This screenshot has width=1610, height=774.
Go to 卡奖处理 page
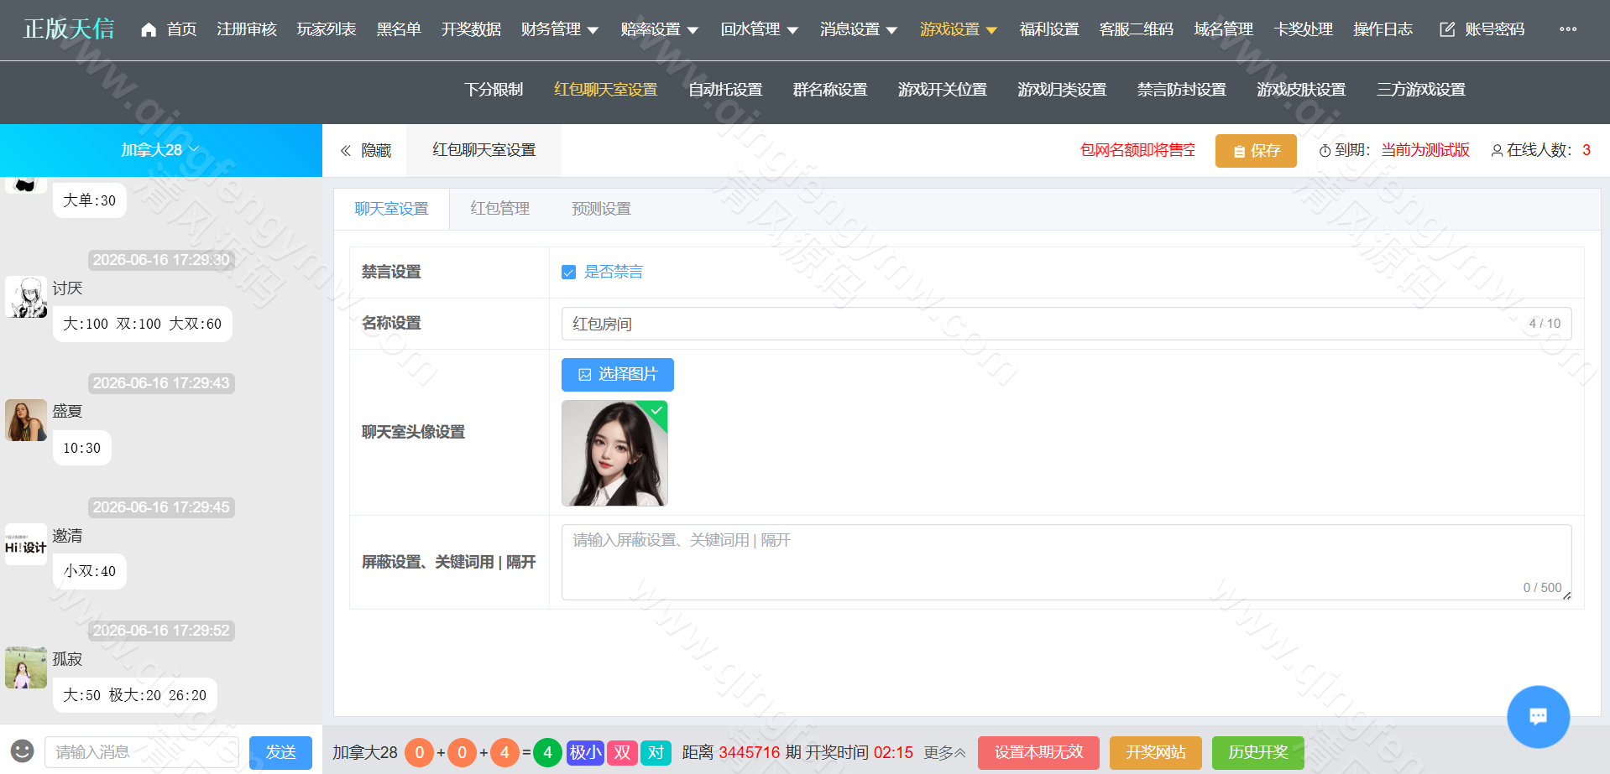[1304, 29]
